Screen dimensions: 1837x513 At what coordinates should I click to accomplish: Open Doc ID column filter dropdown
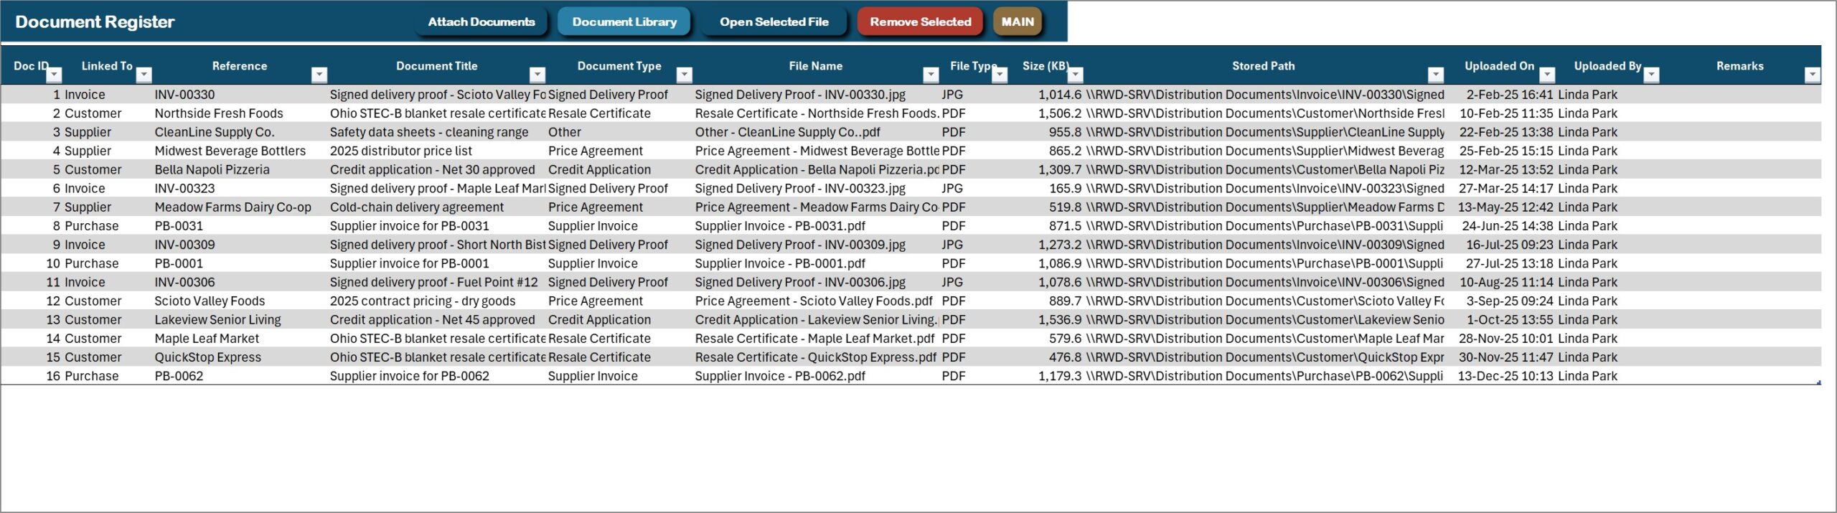point(54,75)
